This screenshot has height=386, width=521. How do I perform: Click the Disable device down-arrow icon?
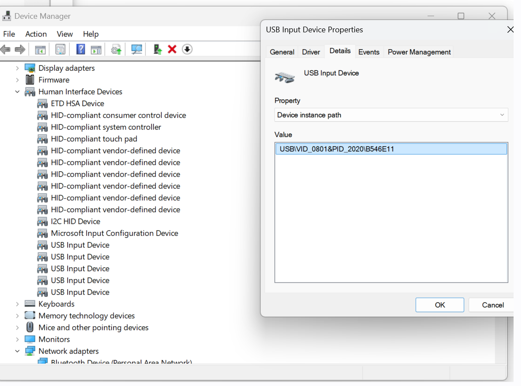click(187, 49)
